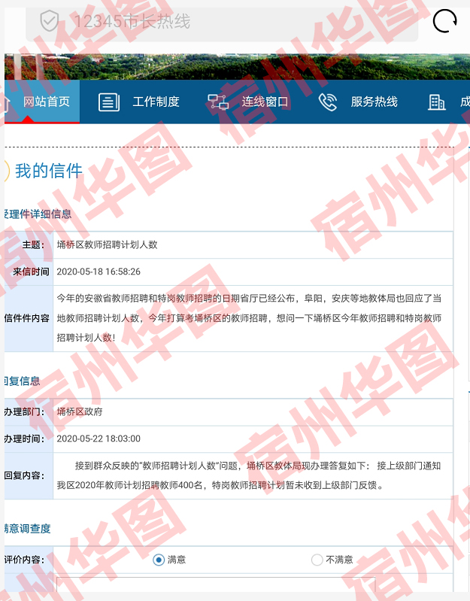Select the 满意 radio button
Screen dimensions: 470x601
point(159,560)
